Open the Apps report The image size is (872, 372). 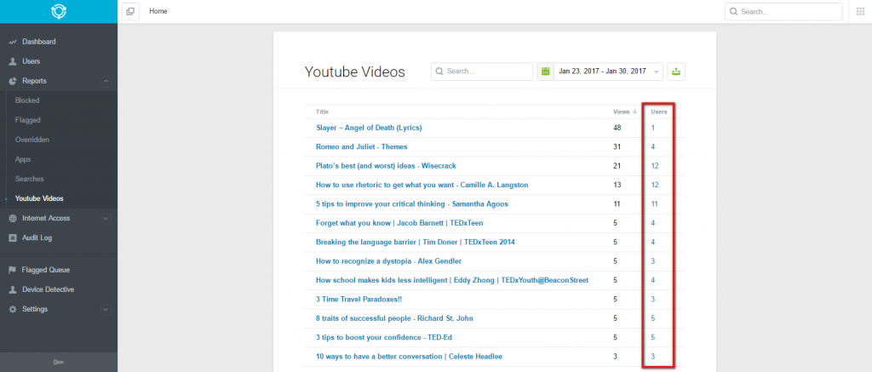tap(23, 159)
